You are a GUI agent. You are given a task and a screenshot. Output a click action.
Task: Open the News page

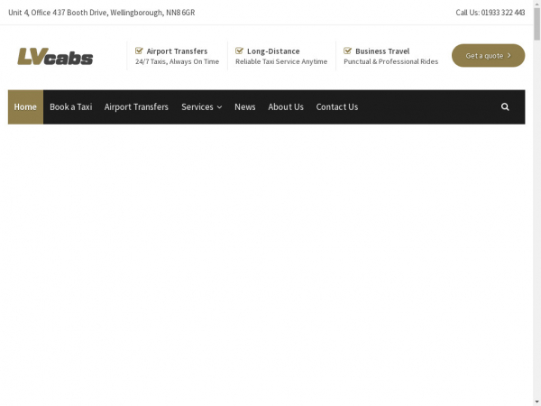[x=244, y=106]
